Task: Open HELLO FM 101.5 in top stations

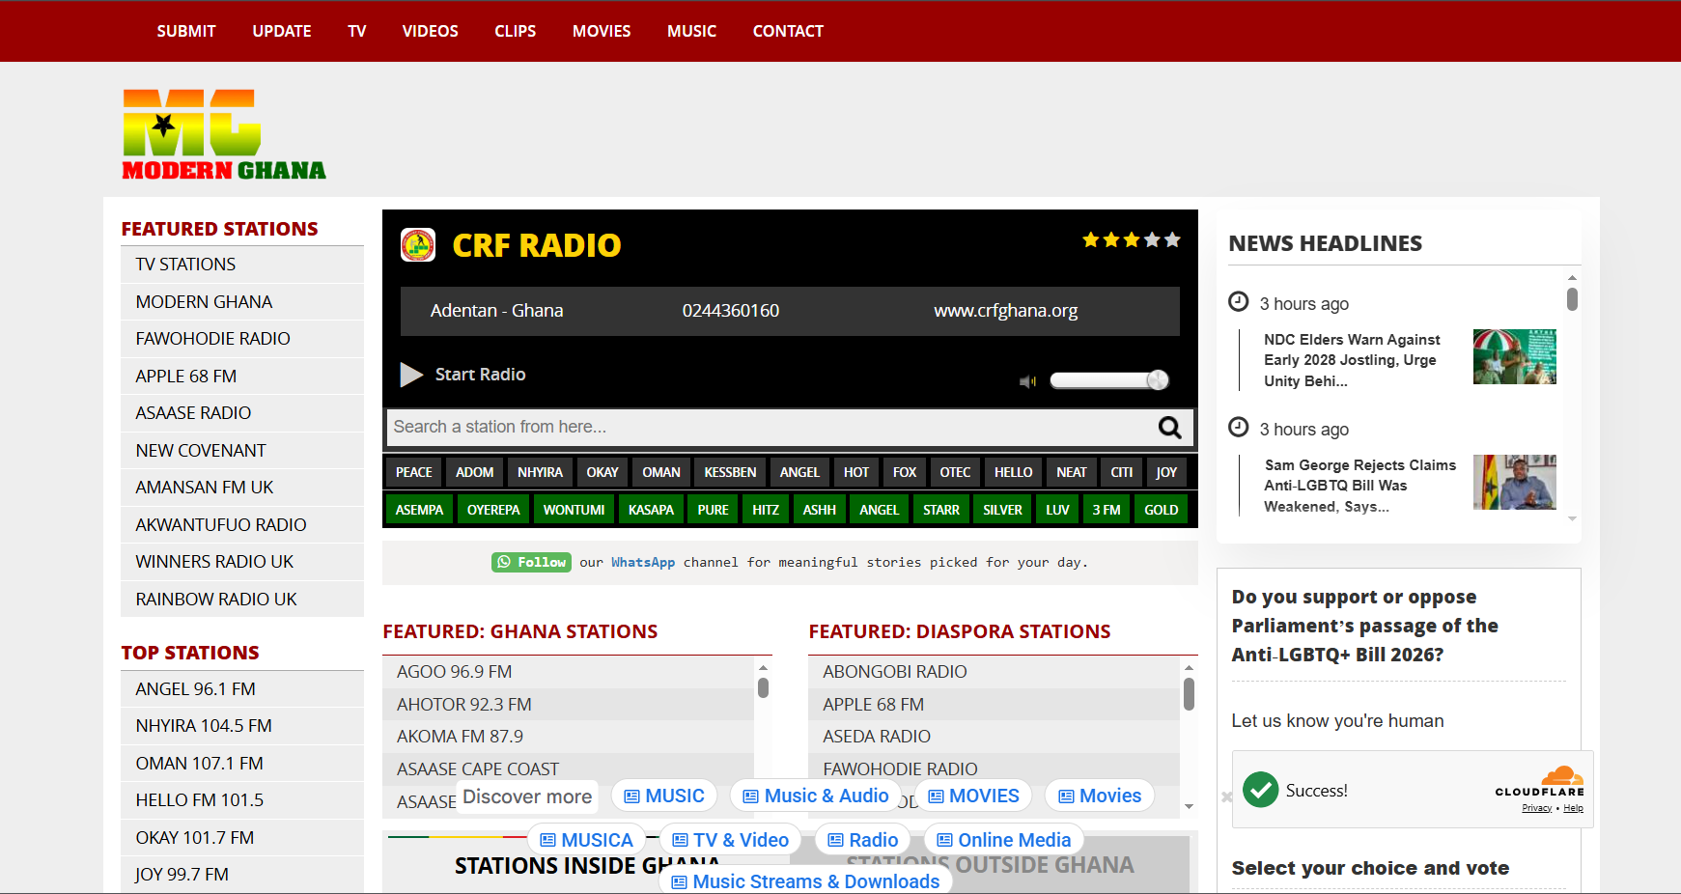Action: [242, 800]
